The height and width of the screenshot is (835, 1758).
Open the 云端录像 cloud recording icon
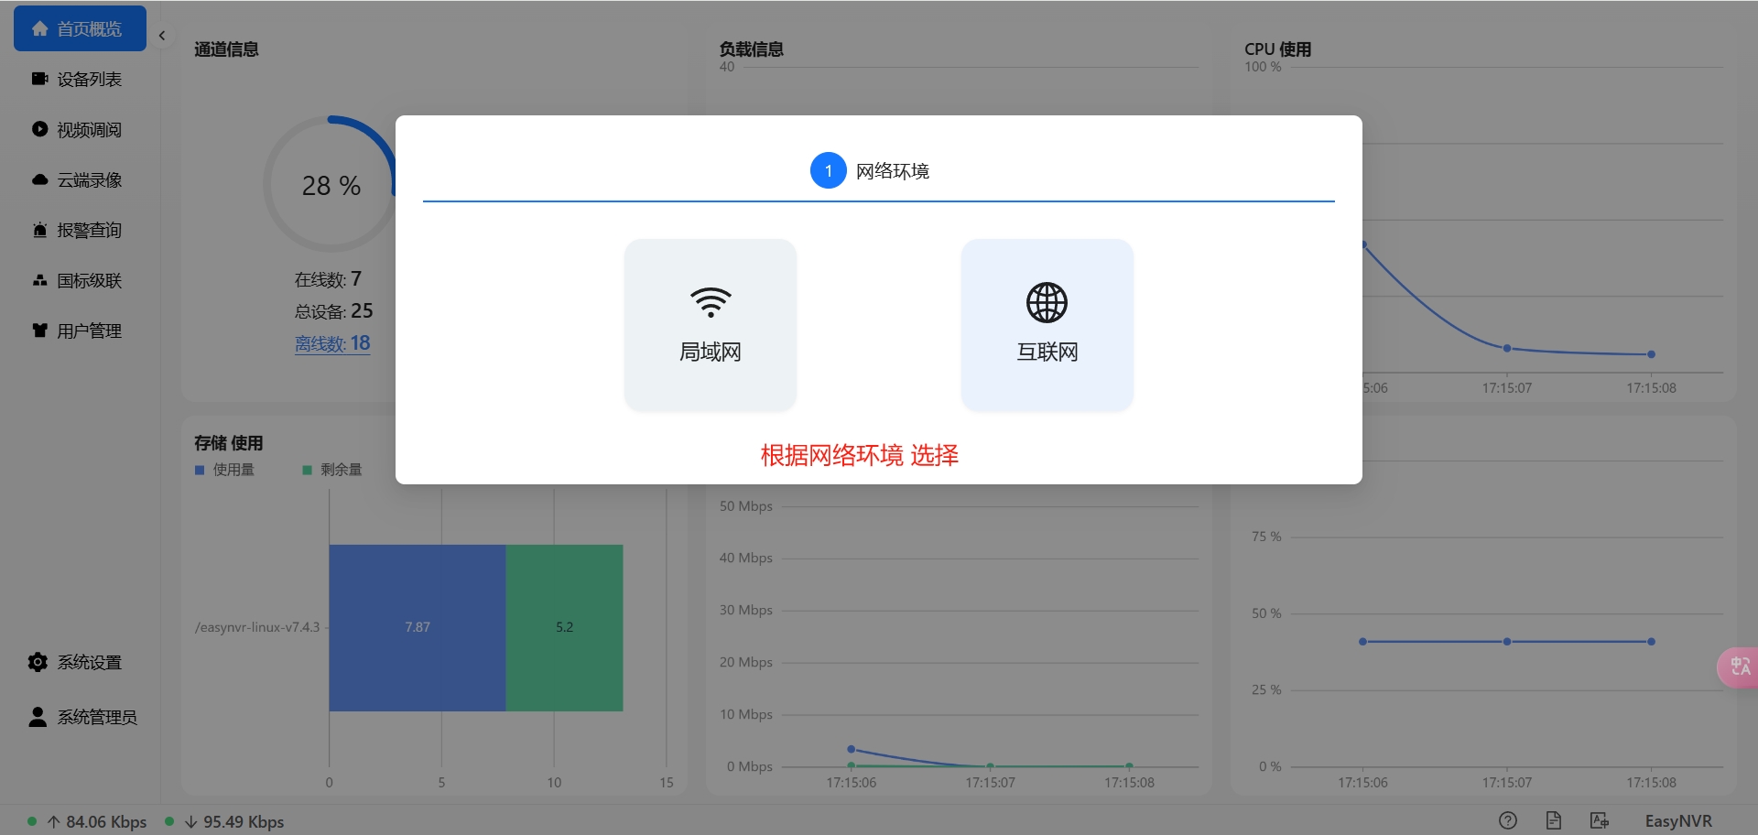38,179
